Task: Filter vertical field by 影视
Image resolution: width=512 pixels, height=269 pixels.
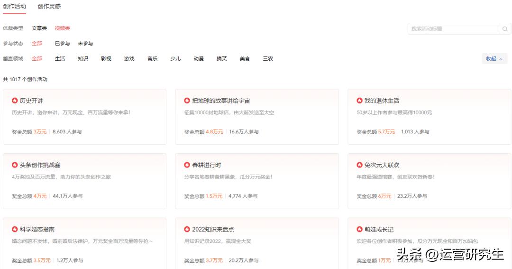Action: [x=106, y=59]
